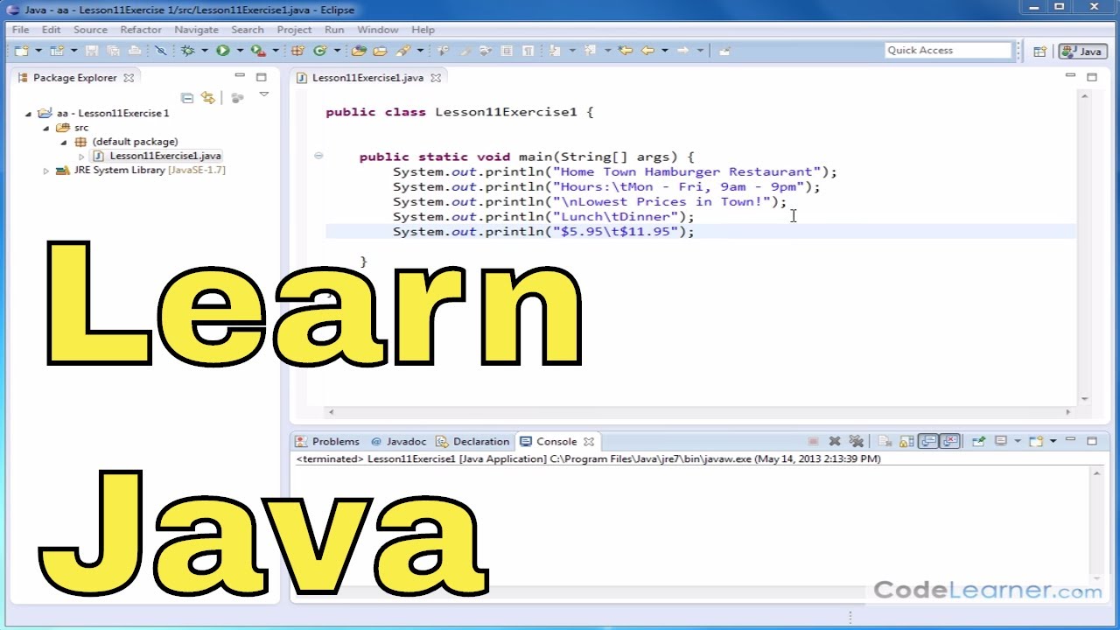Close the Lesson11Exercise1.java editor tab
Viewport: 1120px width, 630px height.
point(436,77)
